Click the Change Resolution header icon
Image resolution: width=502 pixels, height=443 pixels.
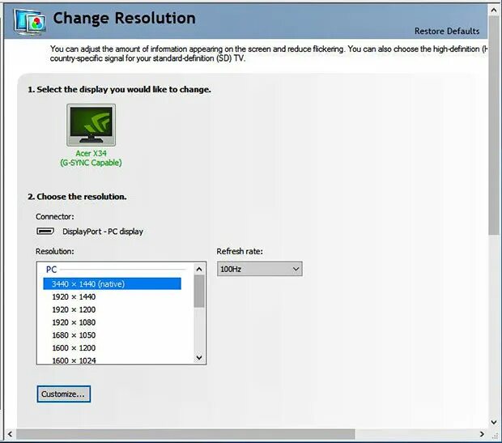(x=29, y=22)
